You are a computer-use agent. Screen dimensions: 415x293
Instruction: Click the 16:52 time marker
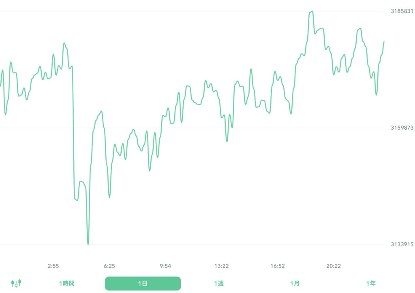278,266
